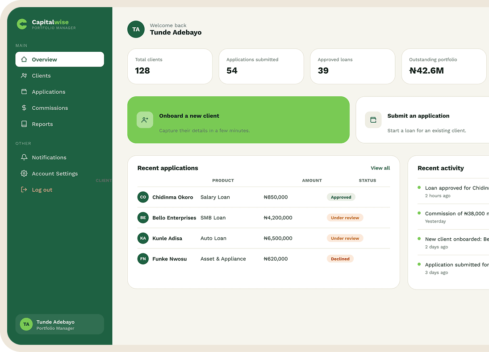The image size is (489, 352).
Task: Click View all recent applications
Action: tap(380, 168)
